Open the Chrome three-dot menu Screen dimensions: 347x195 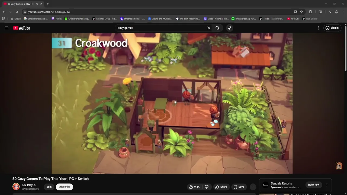pyautogui.click(x=343, y=12)
